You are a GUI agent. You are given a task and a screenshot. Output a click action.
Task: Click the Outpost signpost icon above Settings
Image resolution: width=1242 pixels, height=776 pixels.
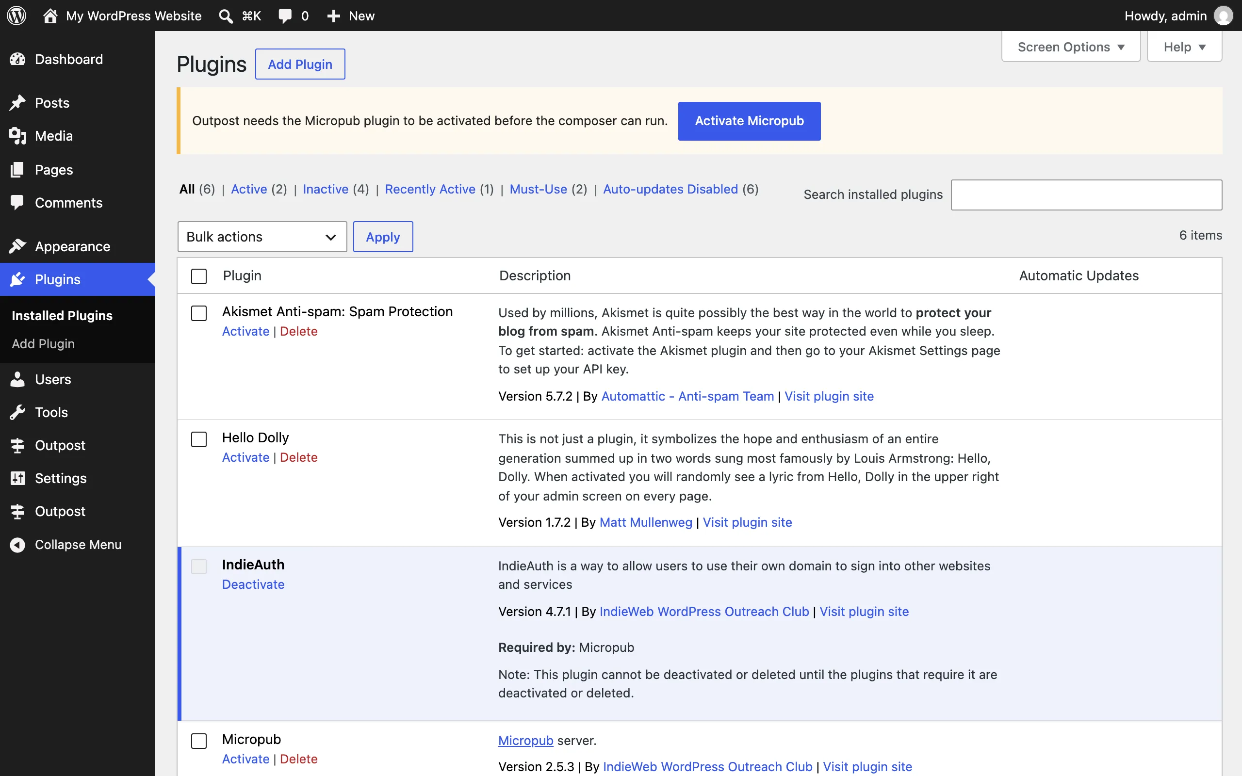tap(17, 446)
